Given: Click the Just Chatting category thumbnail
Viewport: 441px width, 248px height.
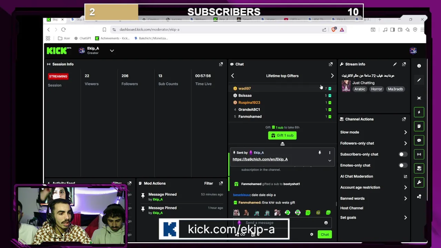Looking at the screenshot, I should (346, 86).
